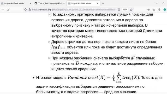Switch to the first Jupyter Notebook Viewer tab
This screenshot has width=167, height=94.
16,3
